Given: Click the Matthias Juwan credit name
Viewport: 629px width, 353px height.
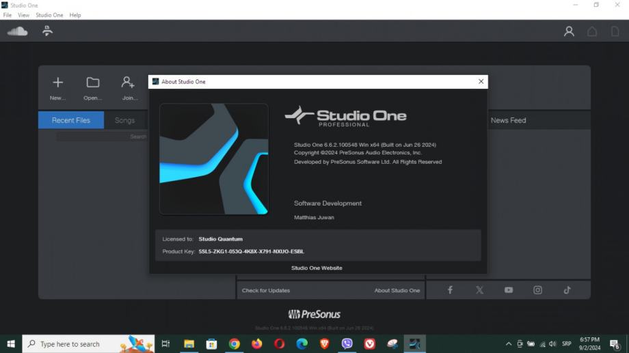Looking at the screenshot, I should click(314, 217).
